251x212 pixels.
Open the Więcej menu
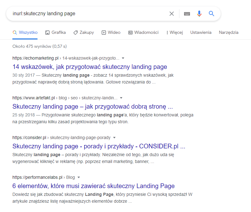coord(174,32)
